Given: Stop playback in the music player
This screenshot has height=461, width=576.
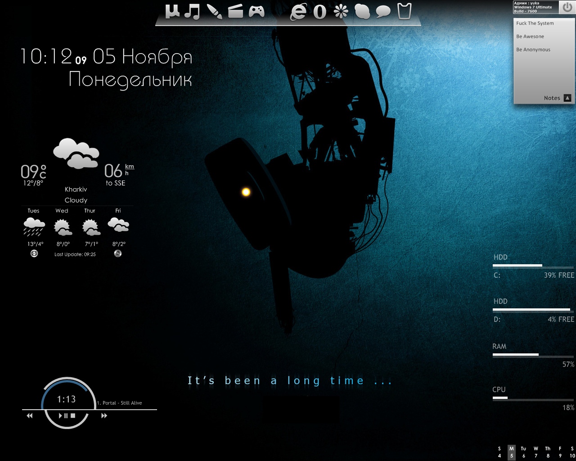Looking at the screenshot, I should coord(73,416).
